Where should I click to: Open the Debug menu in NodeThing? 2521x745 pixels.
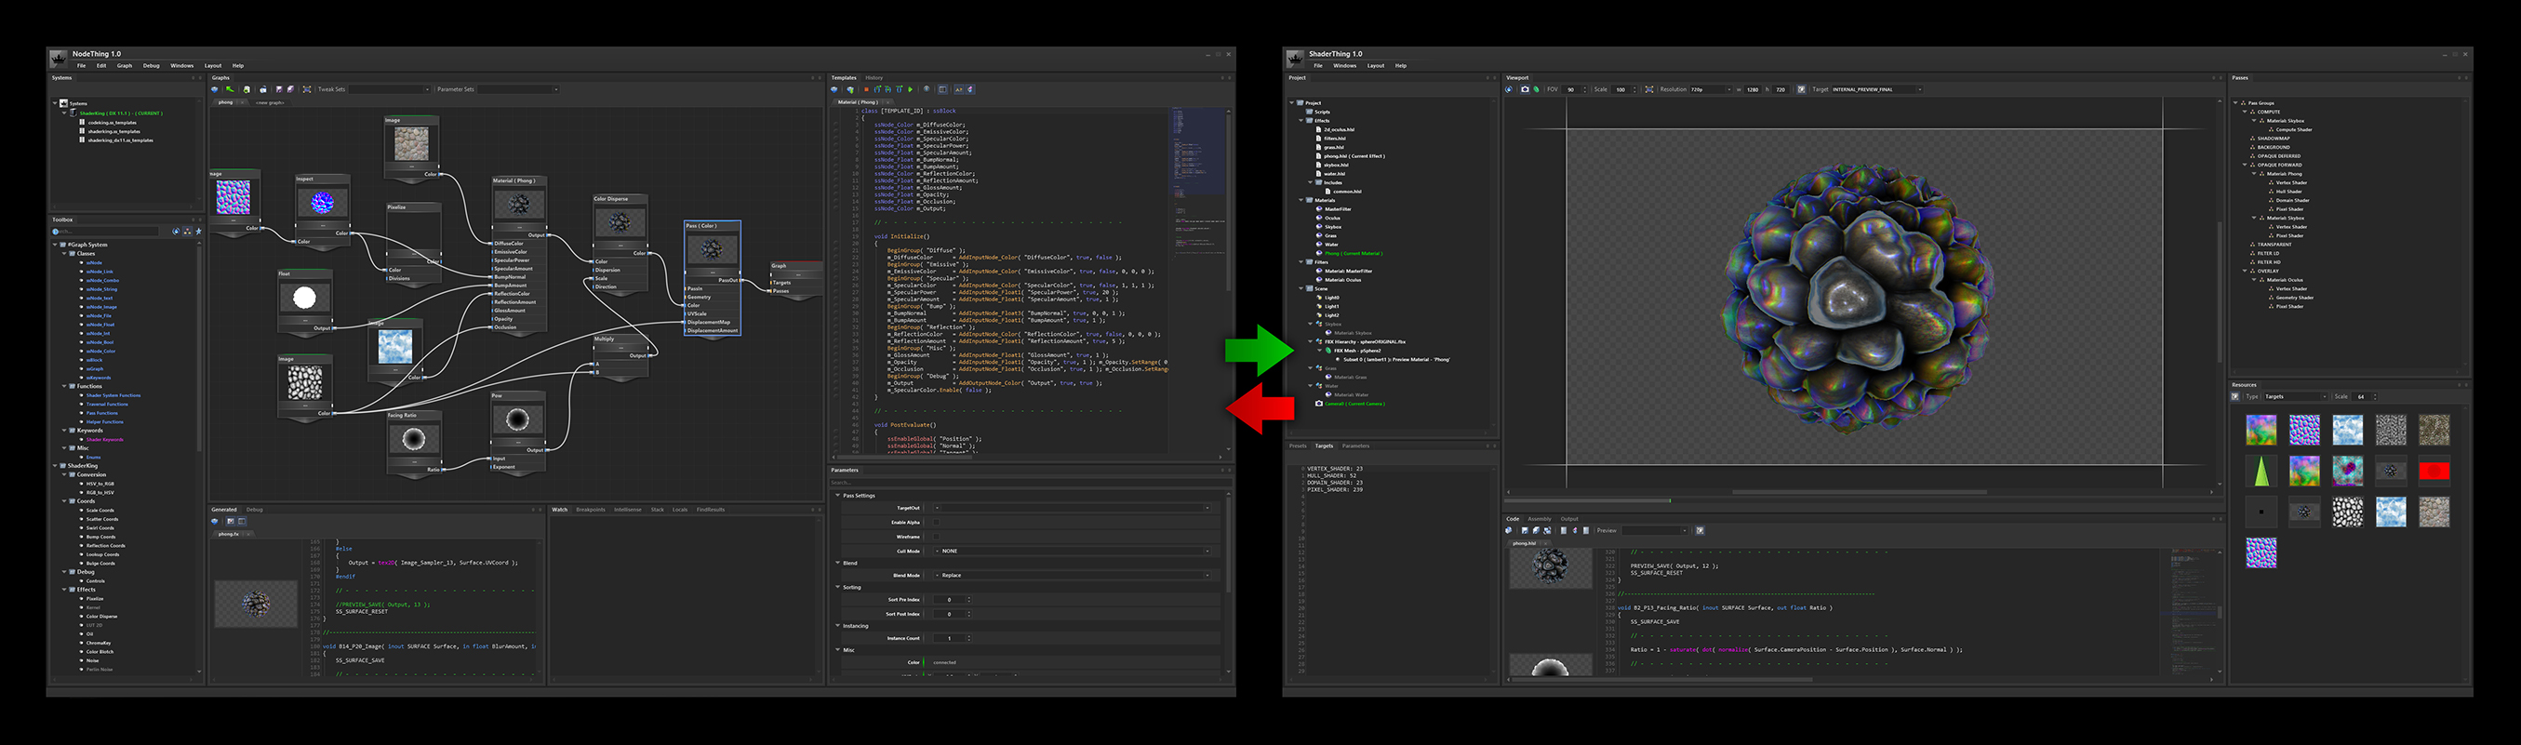(x=151, y=66)
